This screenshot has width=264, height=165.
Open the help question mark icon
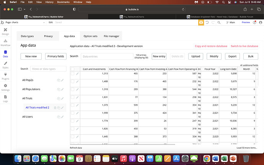click(x=254, y=22)
